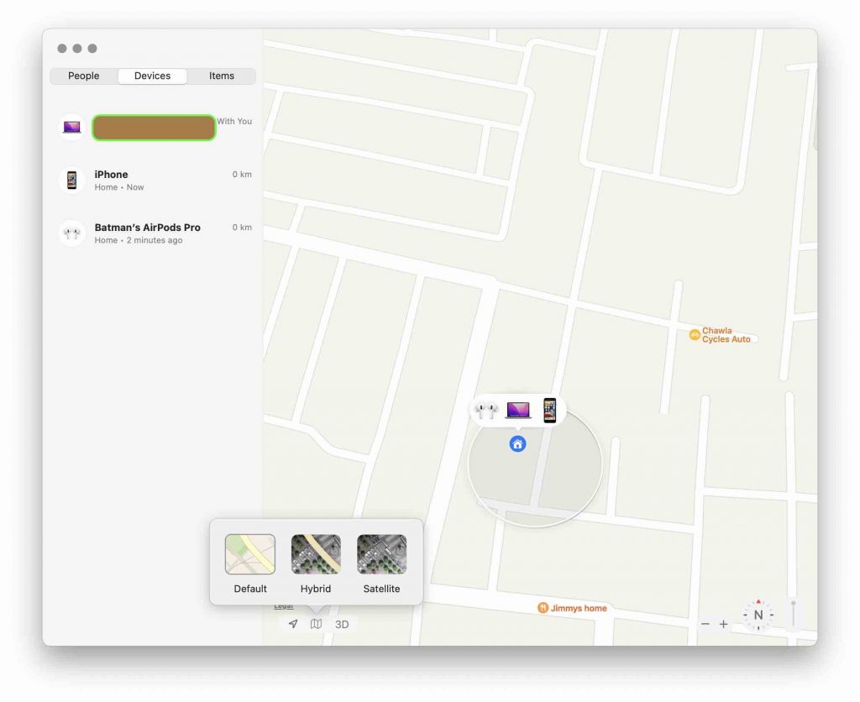The height and width of the screenshot is (702, 860).
Task: Select the iPhone icon on the map
Action: click(x=549, y=411)
